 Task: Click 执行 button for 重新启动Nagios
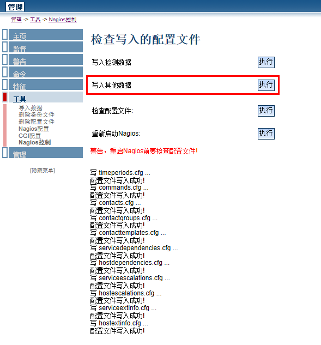(x=266, y=134)
